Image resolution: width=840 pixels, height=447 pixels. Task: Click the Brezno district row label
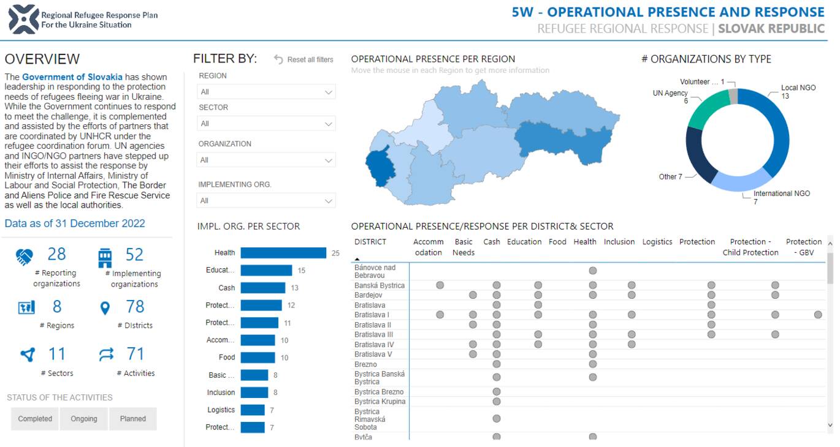(366, 364)
